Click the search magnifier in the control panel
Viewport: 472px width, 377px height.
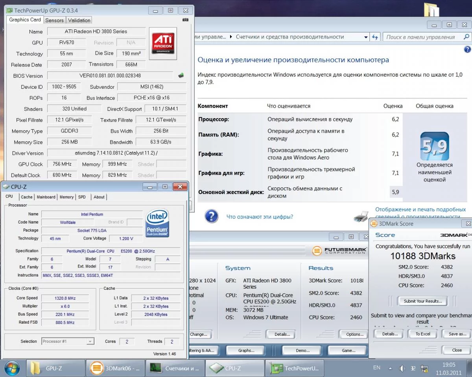point(466,37)
